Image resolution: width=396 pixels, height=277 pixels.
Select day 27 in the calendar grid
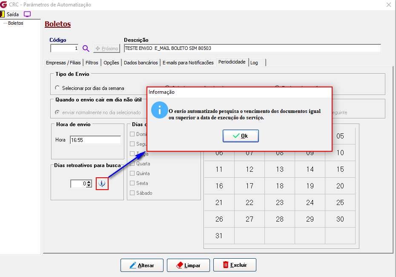click(250, 219)
